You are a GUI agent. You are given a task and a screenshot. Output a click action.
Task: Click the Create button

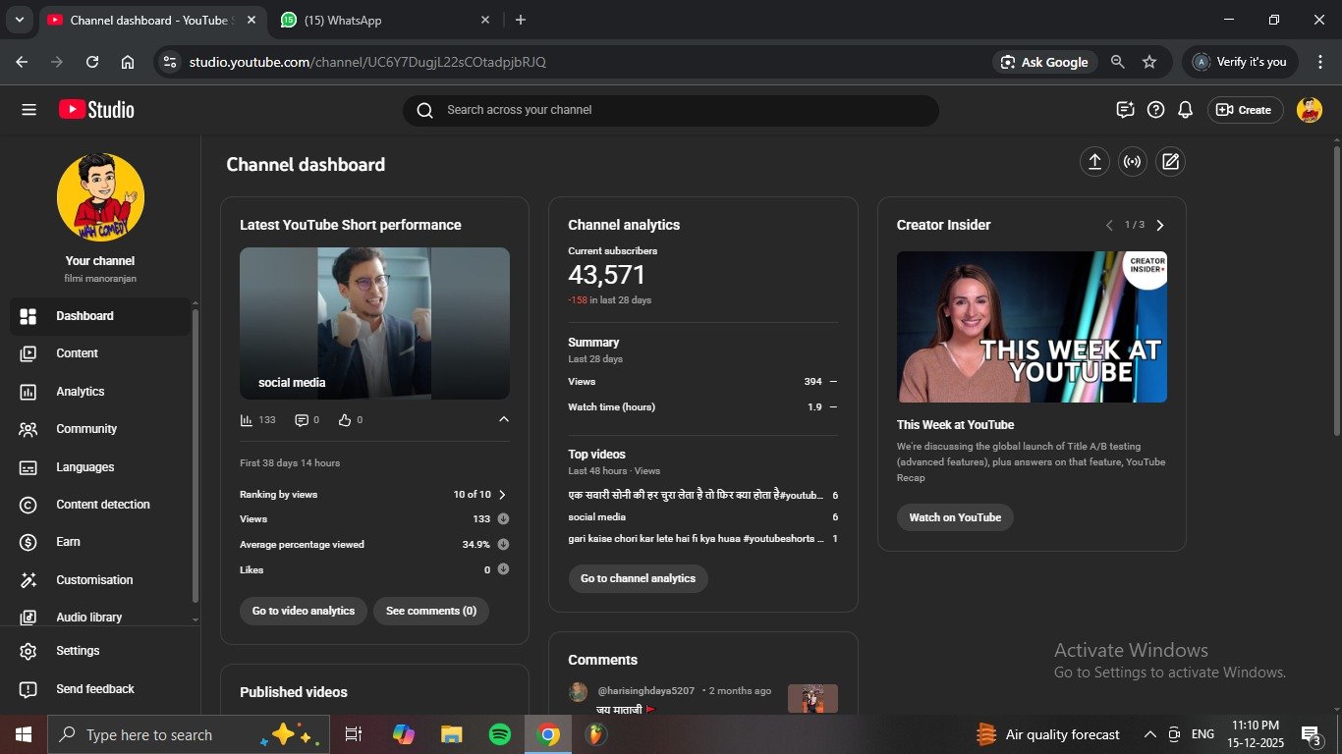click(1245, 110)
